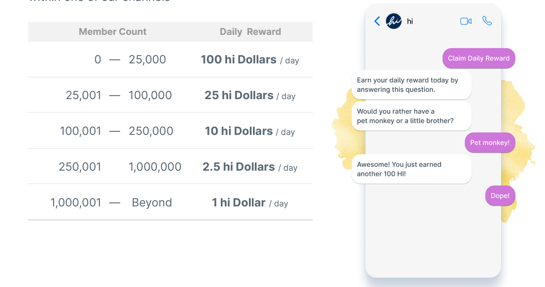Viewport: 545px width, 287px height.
Task: Click the hi contact name in header
Action: [x=410, y=21]
